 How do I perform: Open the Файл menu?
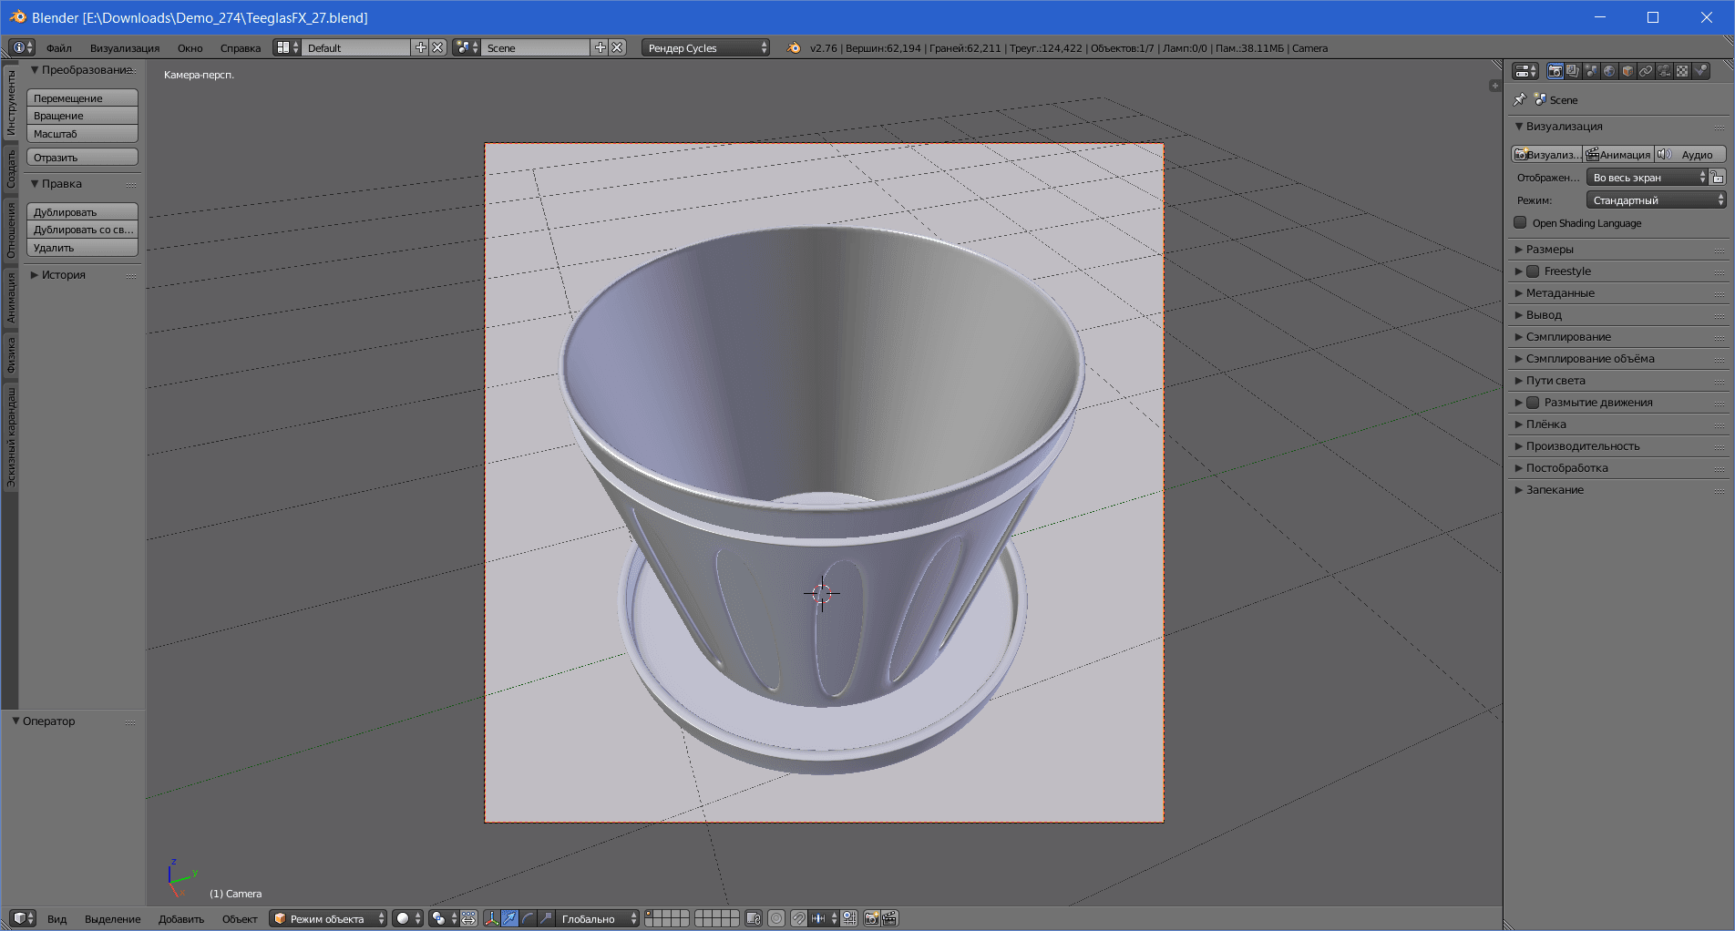(x=58, y=48)
